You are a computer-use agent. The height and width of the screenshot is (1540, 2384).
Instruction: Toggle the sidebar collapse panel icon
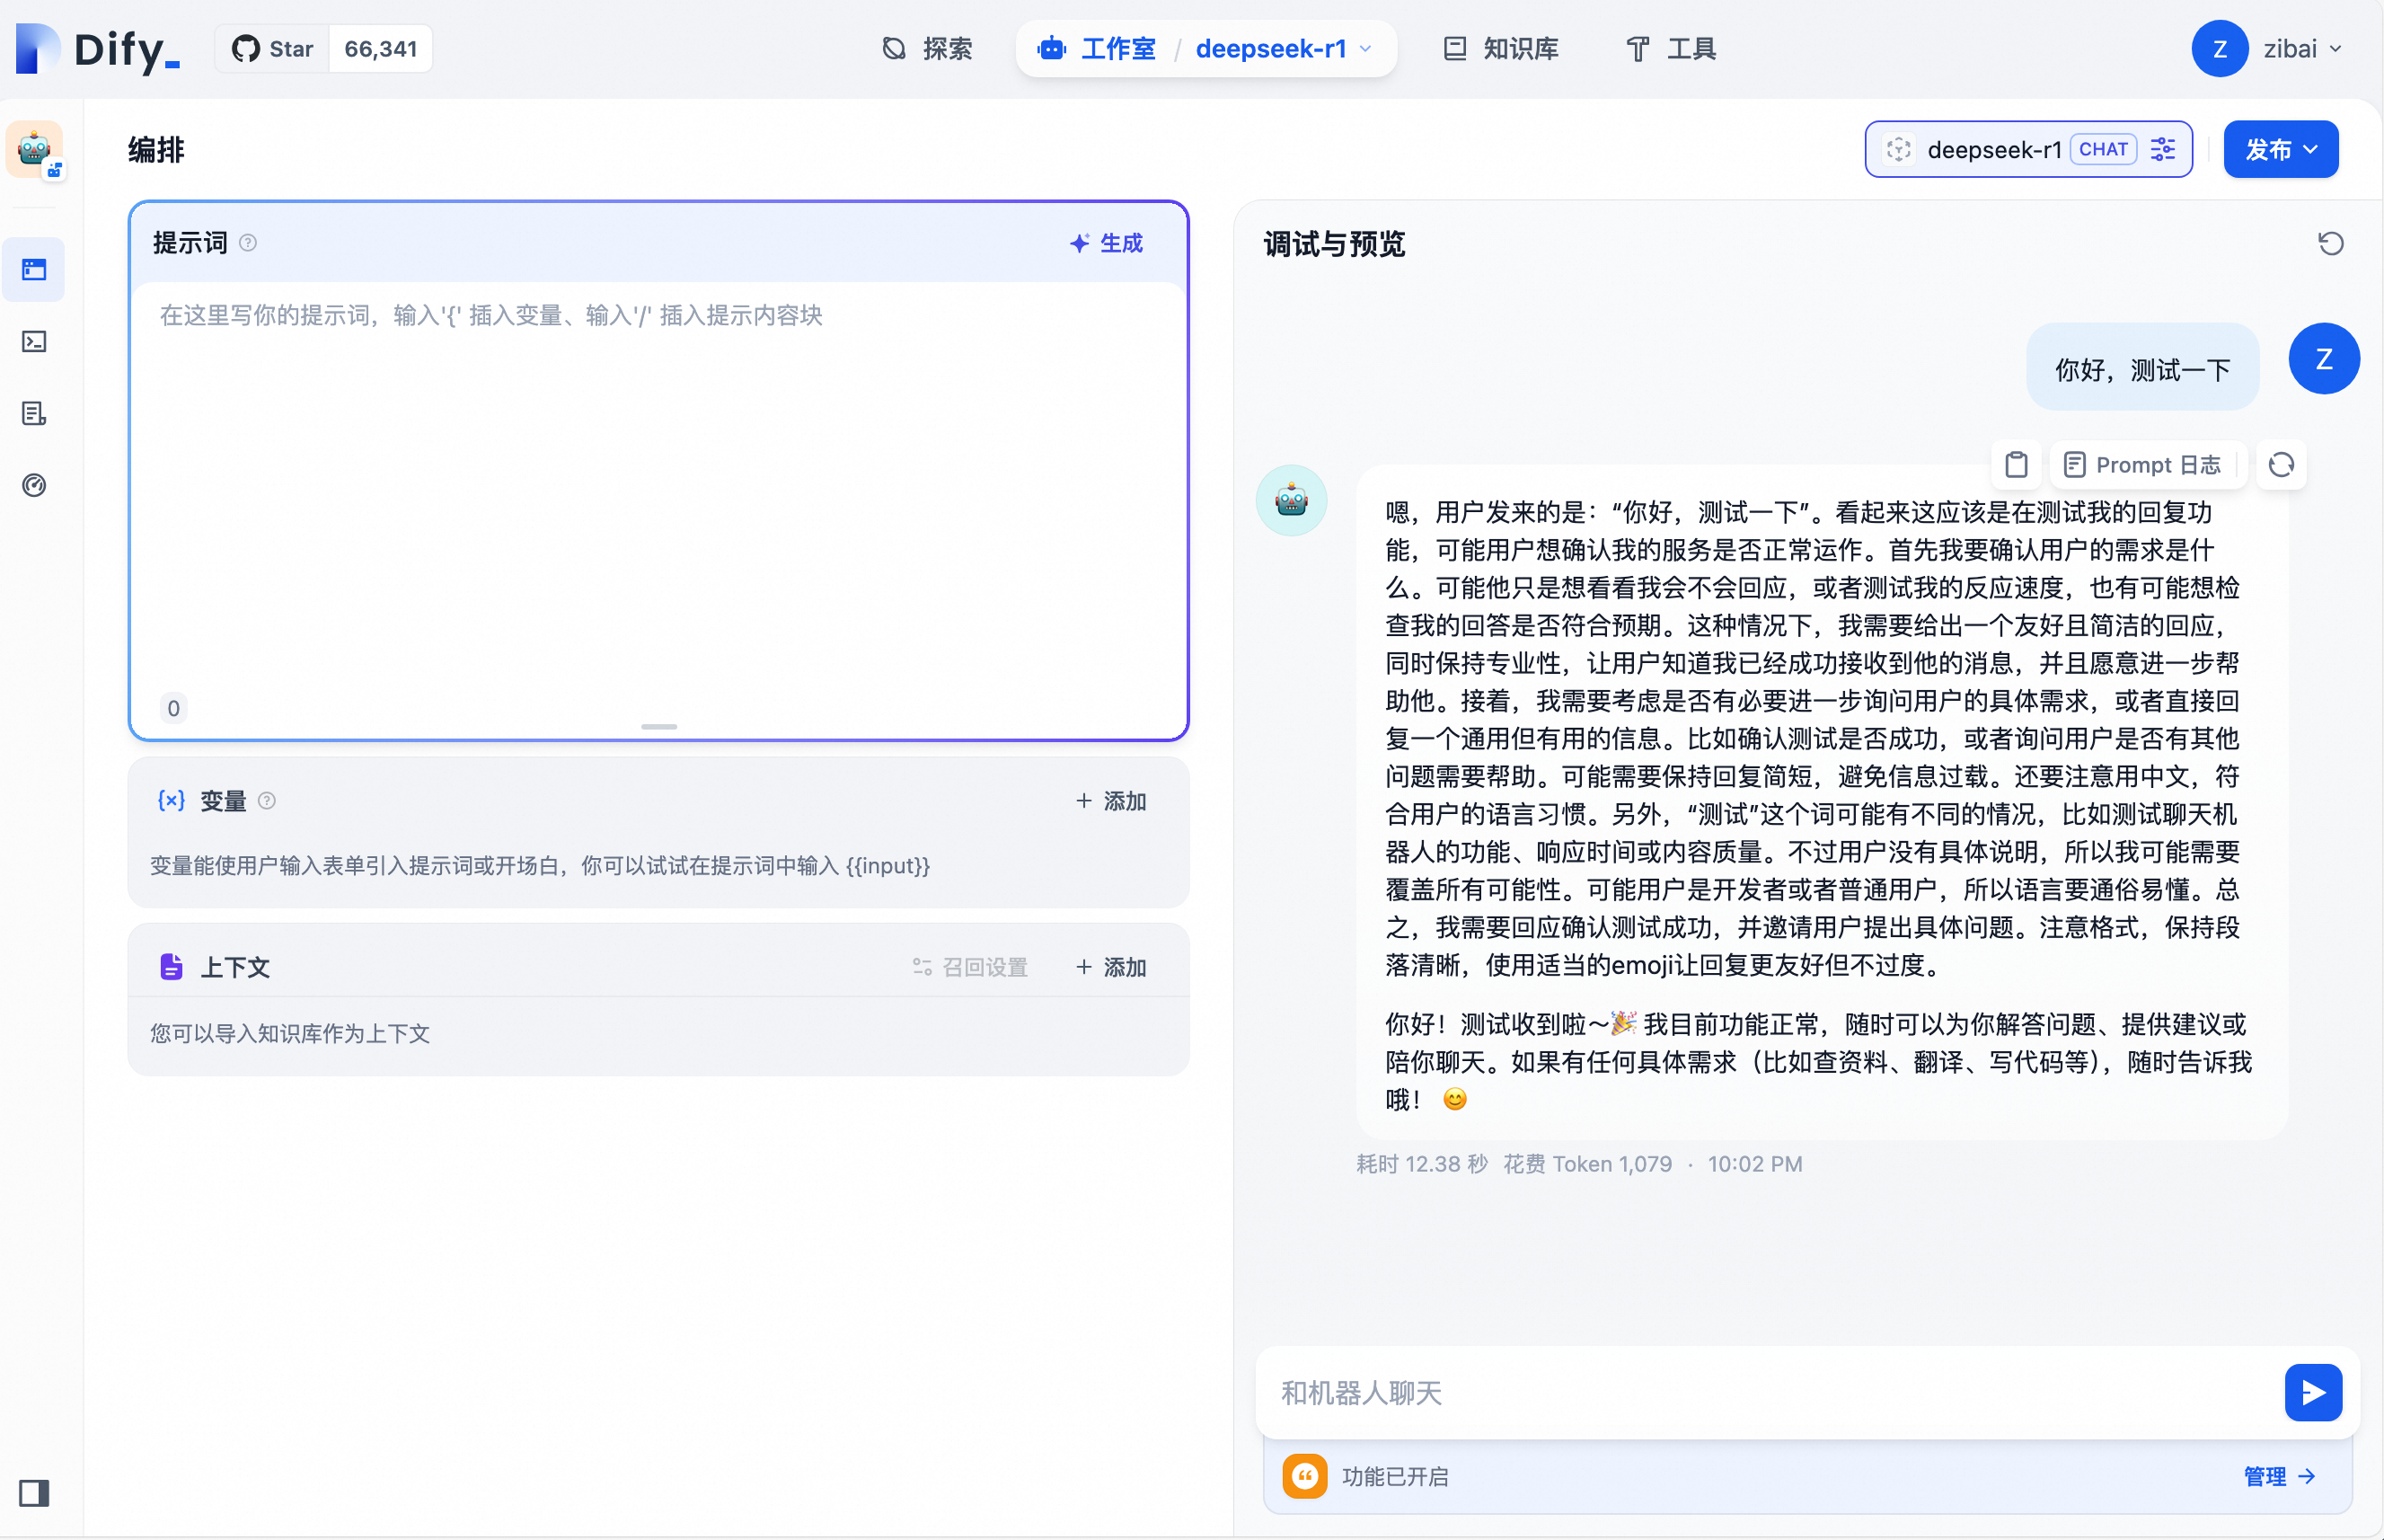pos(34,1492)
